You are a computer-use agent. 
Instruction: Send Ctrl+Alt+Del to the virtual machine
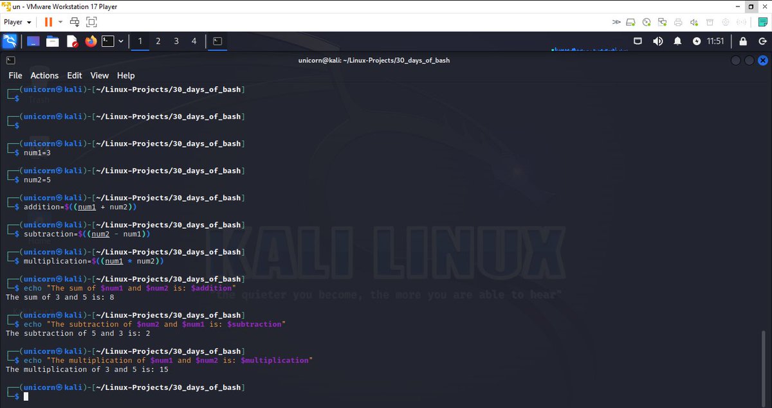pyautogui.click(x=75, y=22)
